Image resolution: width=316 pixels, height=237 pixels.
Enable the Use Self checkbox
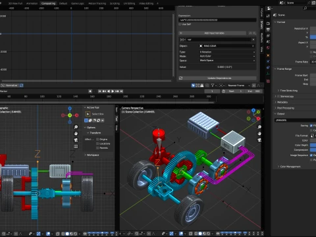[180, 24]
